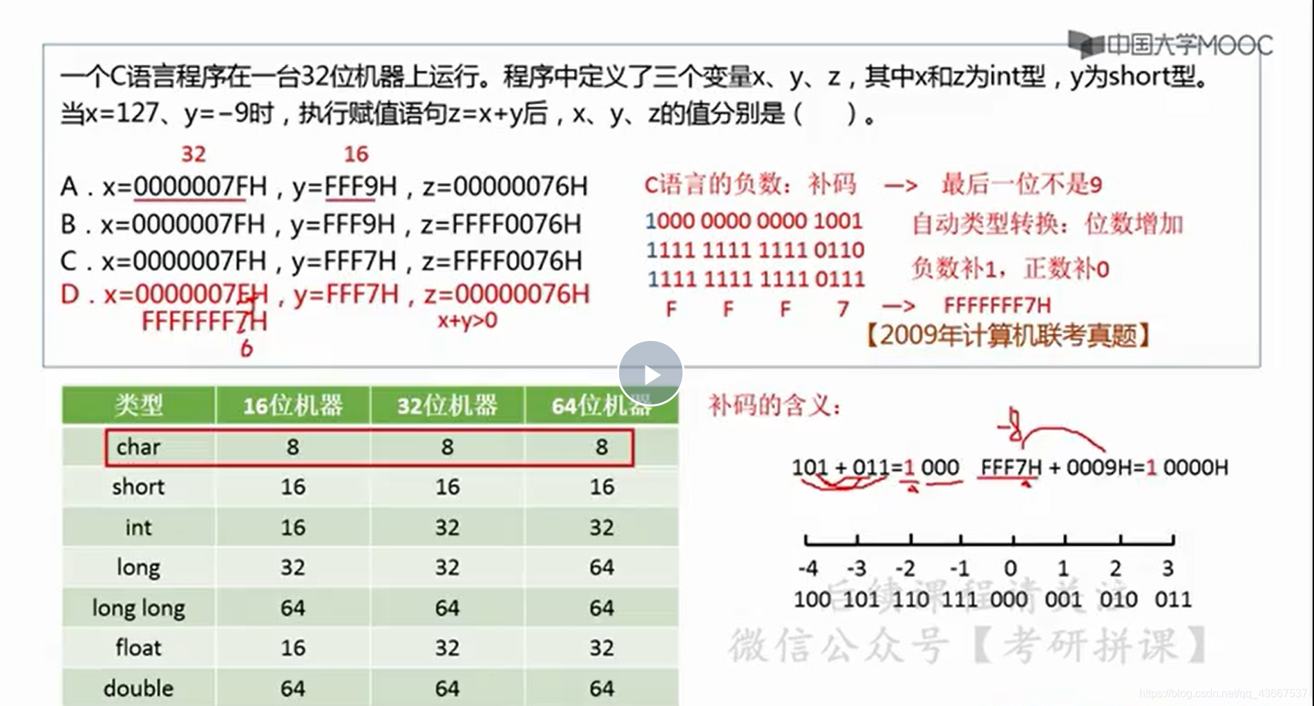Image resolution: width=1314 pixels, height=706 pixels.
Task: Select answer option C row
Action: pyautogui.click(x=321, y=261)
